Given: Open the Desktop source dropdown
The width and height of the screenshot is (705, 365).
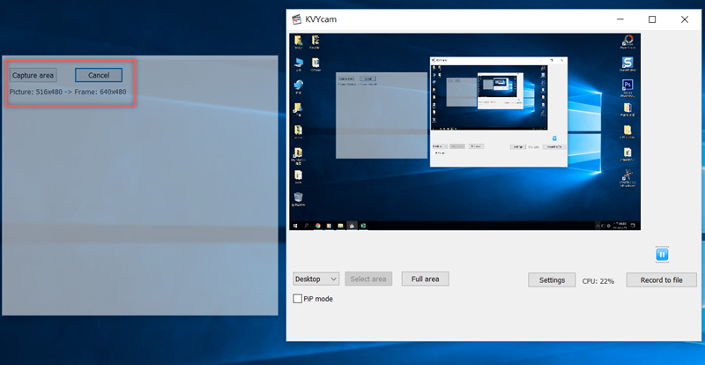Looking at the screenshot, I should point(316,279).
